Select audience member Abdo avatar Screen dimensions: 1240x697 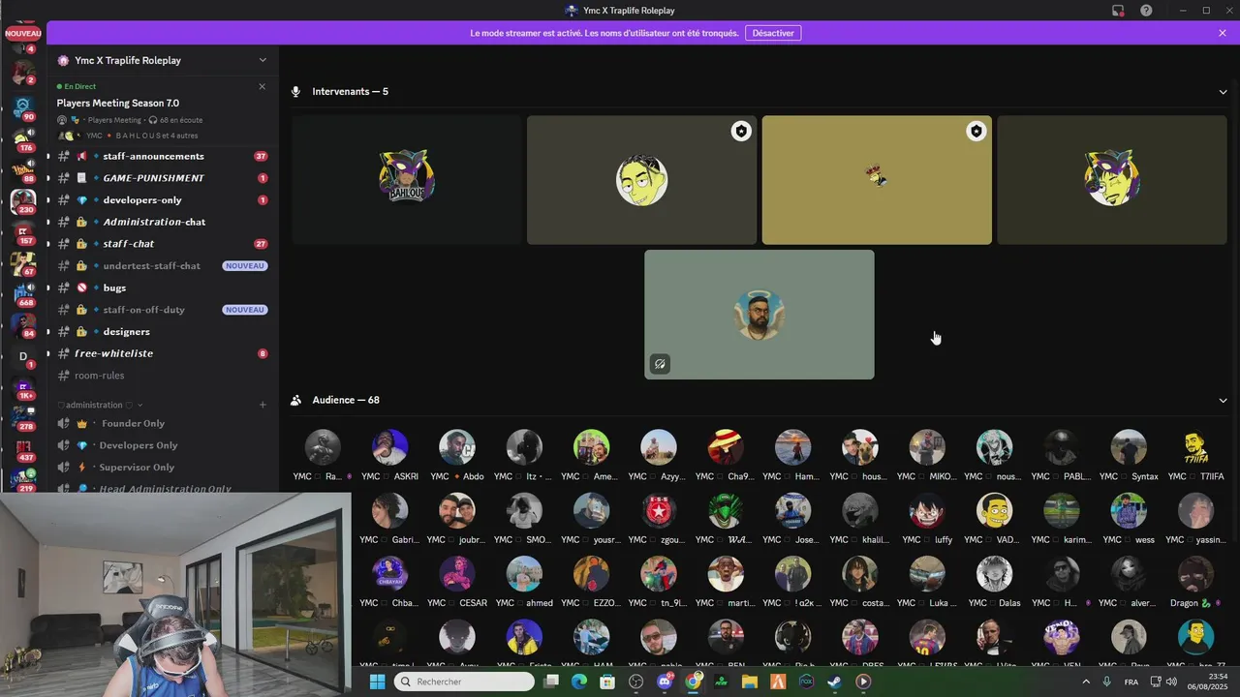pyautogui.click(x=457, y=447)
